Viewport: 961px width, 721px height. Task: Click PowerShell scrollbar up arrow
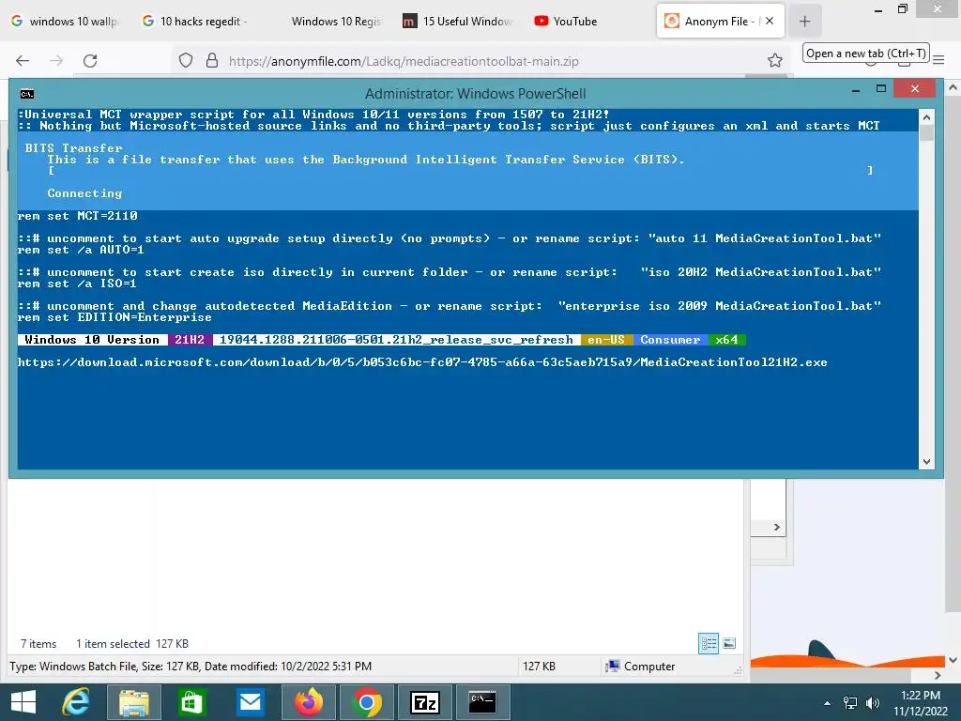(x=926, y=117)
